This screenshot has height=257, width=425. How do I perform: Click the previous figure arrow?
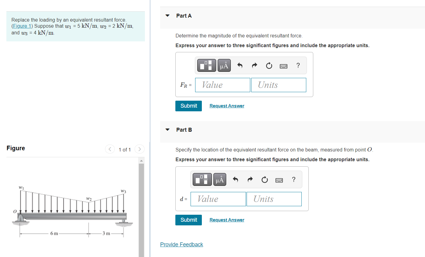110,149
